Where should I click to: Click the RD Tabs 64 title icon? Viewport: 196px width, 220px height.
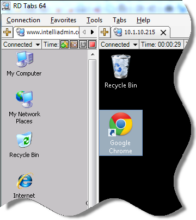click(6, 6)
